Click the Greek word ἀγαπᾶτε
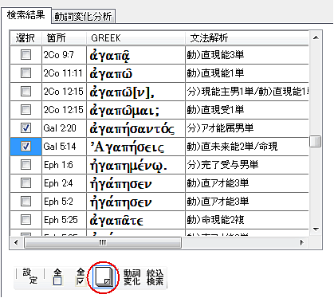The width and height of the screenshot is (334, 298). point(116,221)
